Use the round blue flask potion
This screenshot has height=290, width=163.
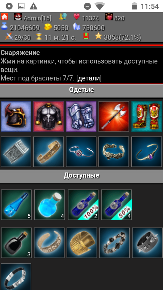pyautogui.click(x=50, y=205)
